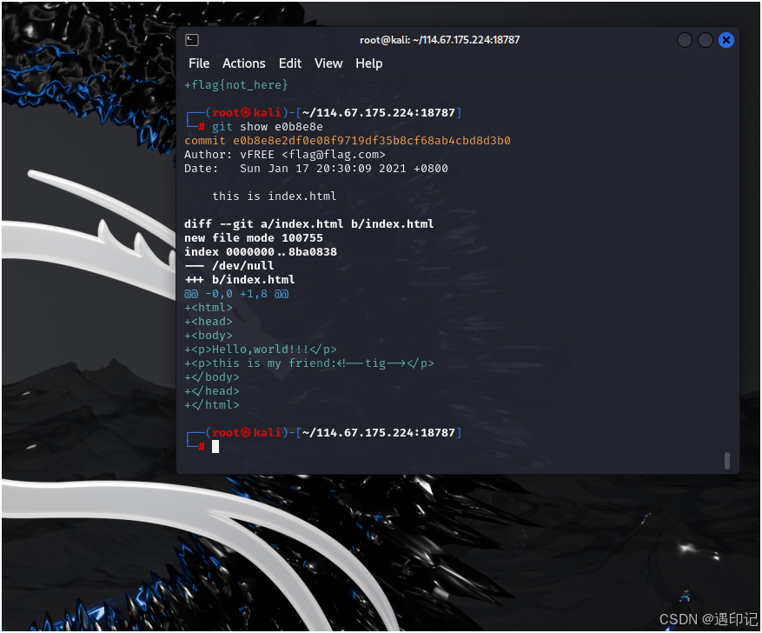Viewport: 762px width, 633px height.
Task: Open the File menu
Action: (x=199, y=63)
